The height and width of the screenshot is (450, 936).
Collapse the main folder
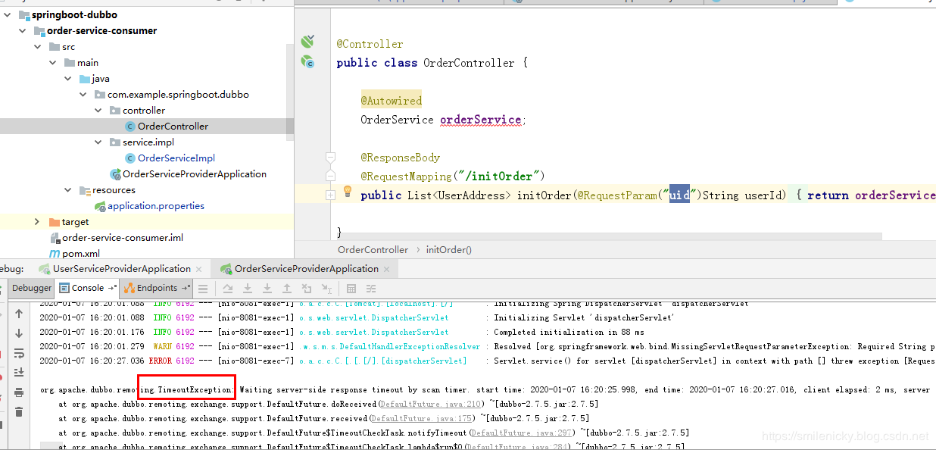coord(52,62)
